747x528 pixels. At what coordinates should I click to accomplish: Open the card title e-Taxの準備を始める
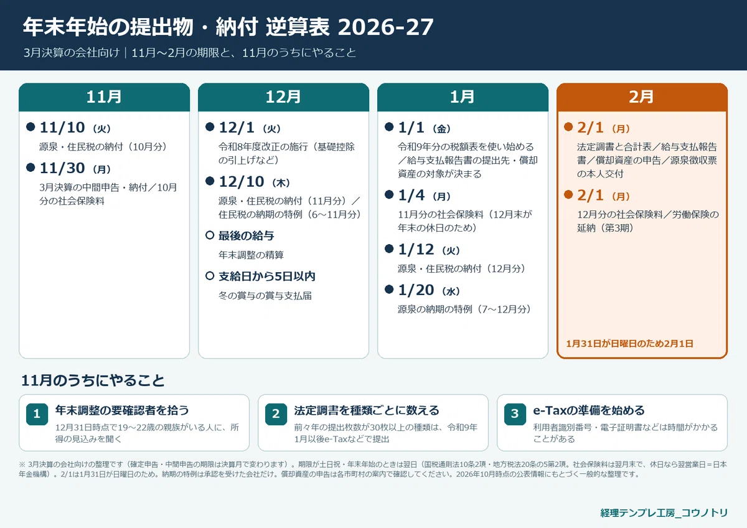tap(589, 410)
